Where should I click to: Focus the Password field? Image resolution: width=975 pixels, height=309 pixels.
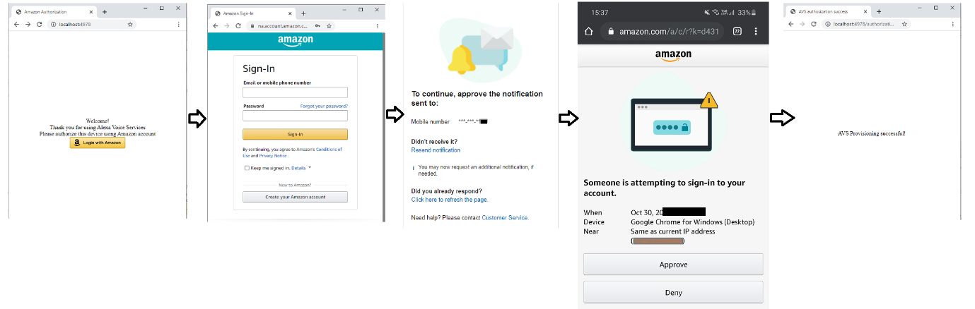295,116
